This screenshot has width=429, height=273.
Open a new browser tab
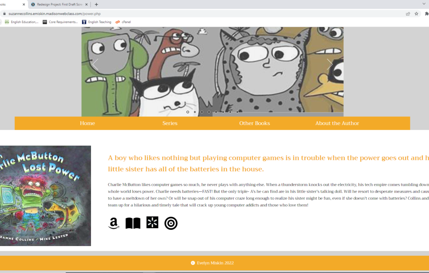(x=96, y=4)
